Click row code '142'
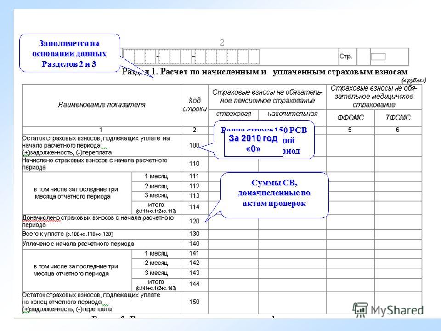 (194, 263)
